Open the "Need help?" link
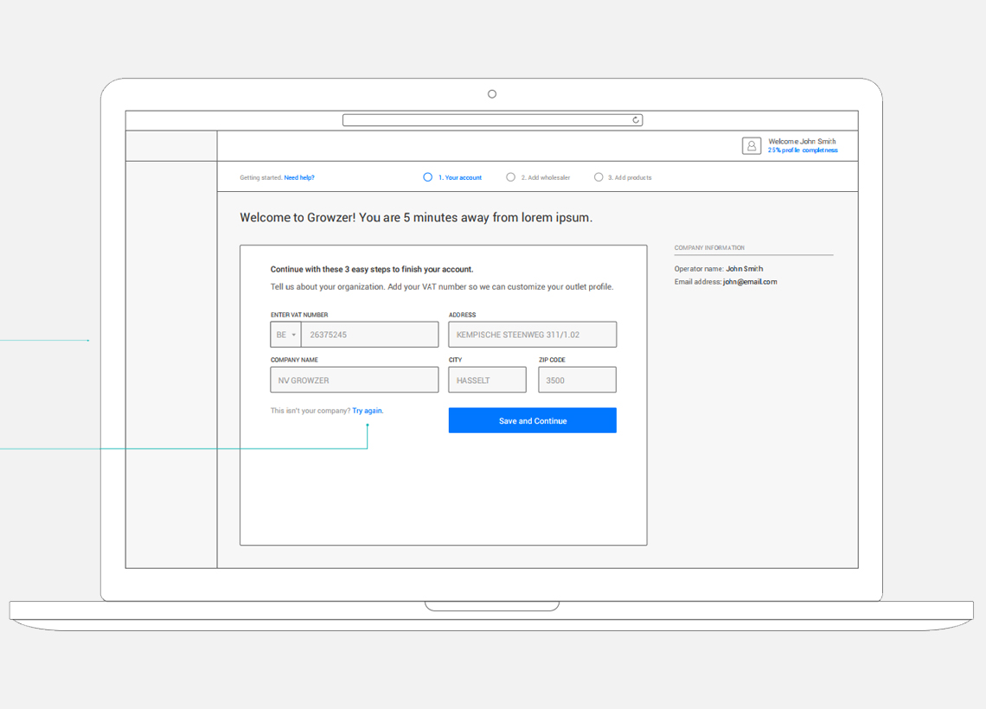This screenshot has width=986, height=709. coord(299,176)
